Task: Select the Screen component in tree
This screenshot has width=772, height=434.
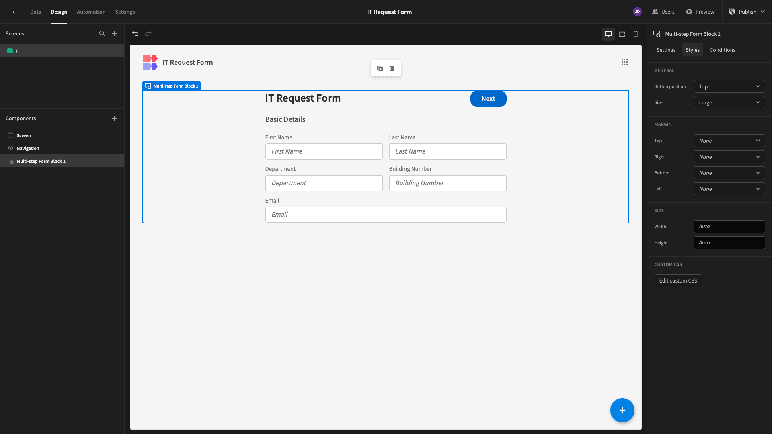Action: tap(62, 135)
